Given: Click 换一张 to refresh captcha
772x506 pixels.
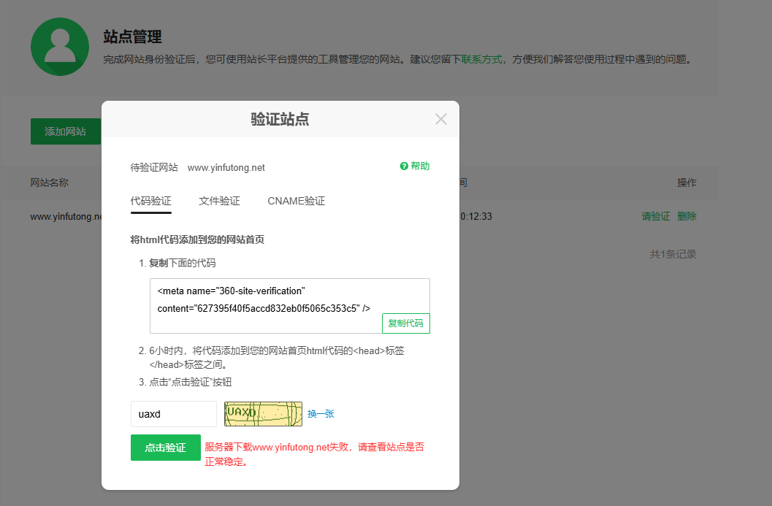Looking at the screenshot, I should point(321,414).
